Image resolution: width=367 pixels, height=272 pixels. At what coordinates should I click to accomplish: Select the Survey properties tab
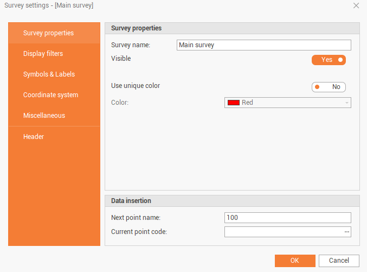[54, 33]
